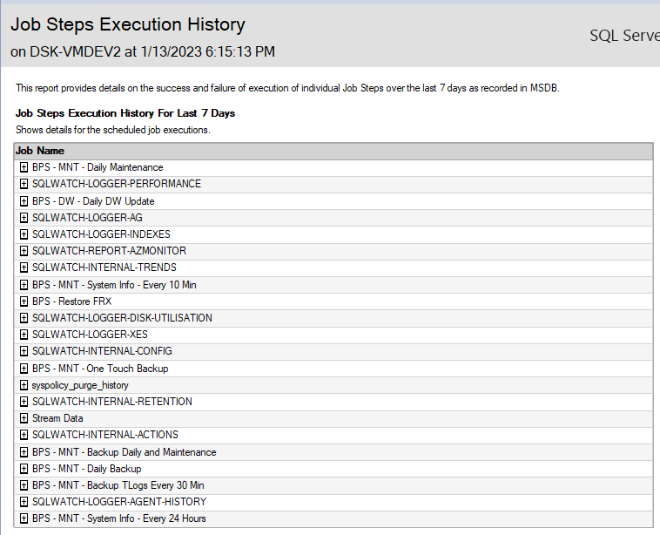Expand SQLWATCH-INTERNAL-CONFIG job row
The image size is (660, 535).
click(x=24, y=351)
